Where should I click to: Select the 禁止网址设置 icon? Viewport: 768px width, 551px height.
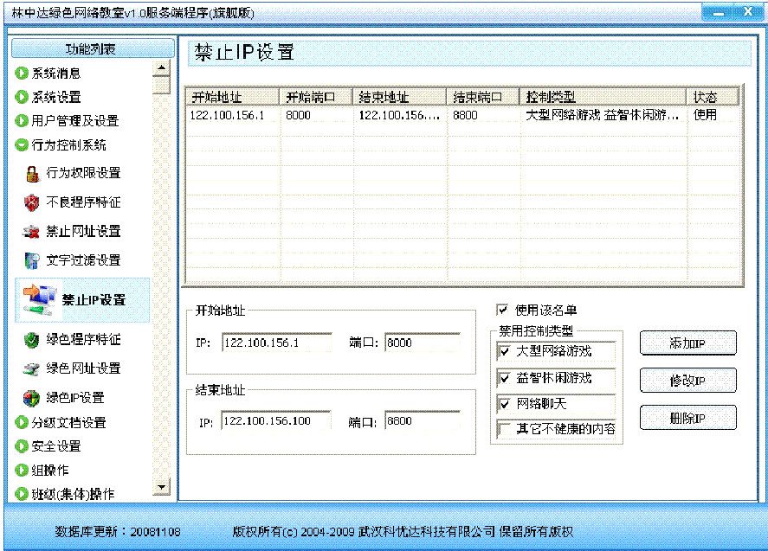32,232
